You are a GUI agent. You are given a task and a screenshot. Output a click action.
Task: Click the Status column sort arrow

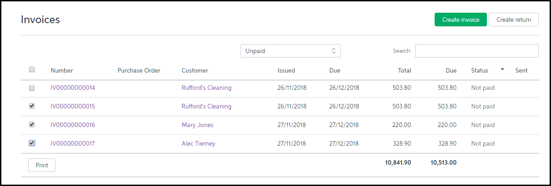coord(502,69)
